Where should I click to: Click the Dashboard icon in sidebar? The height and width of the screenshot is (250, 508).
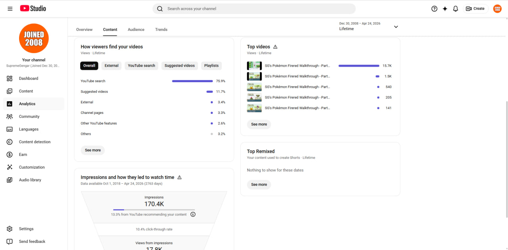coord(10,79)
